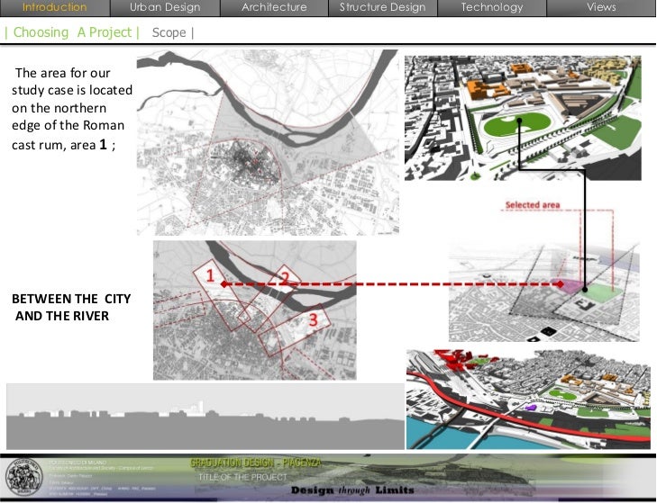The image size is (657, 503).
Task: Choose area marker number 3 on map
Action: tap(313, 319)
